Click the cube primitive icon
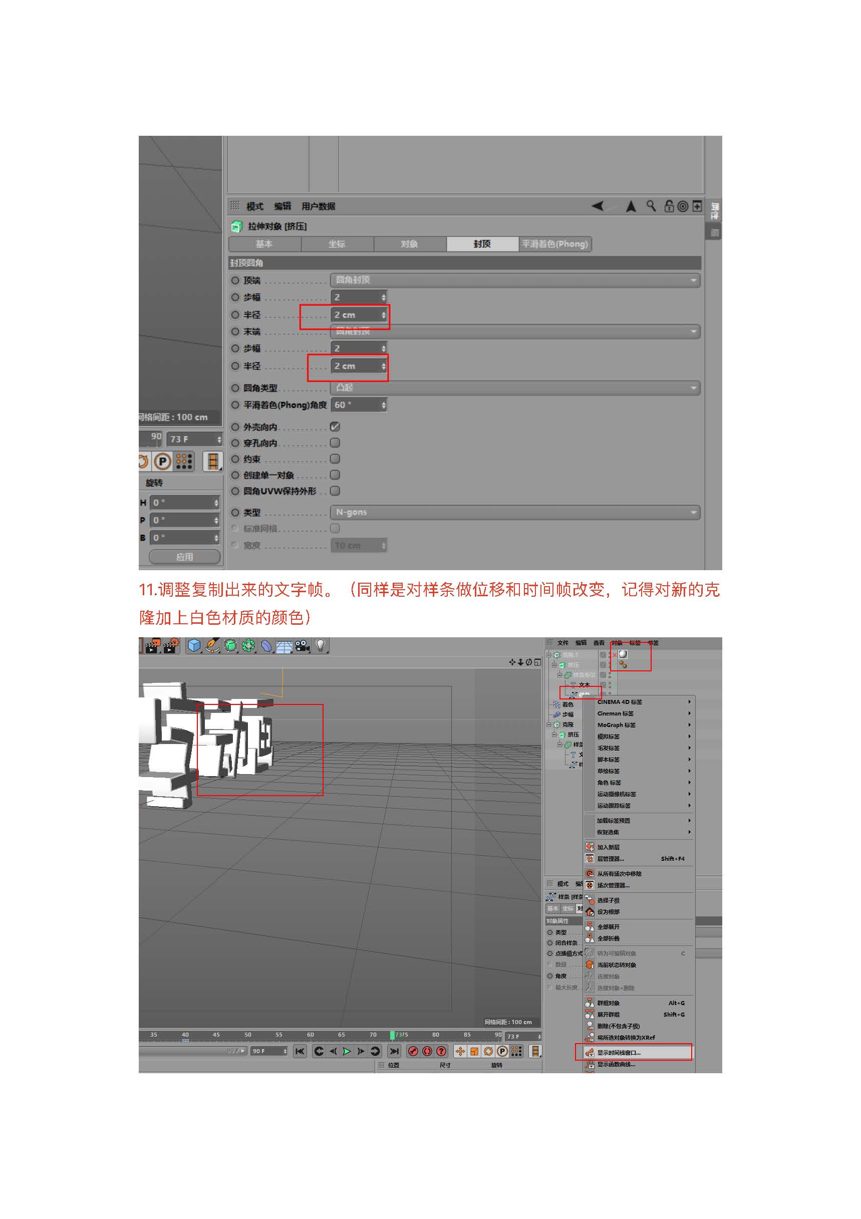The height and width of the screenshot is (1219, 861). pos(194,645)
